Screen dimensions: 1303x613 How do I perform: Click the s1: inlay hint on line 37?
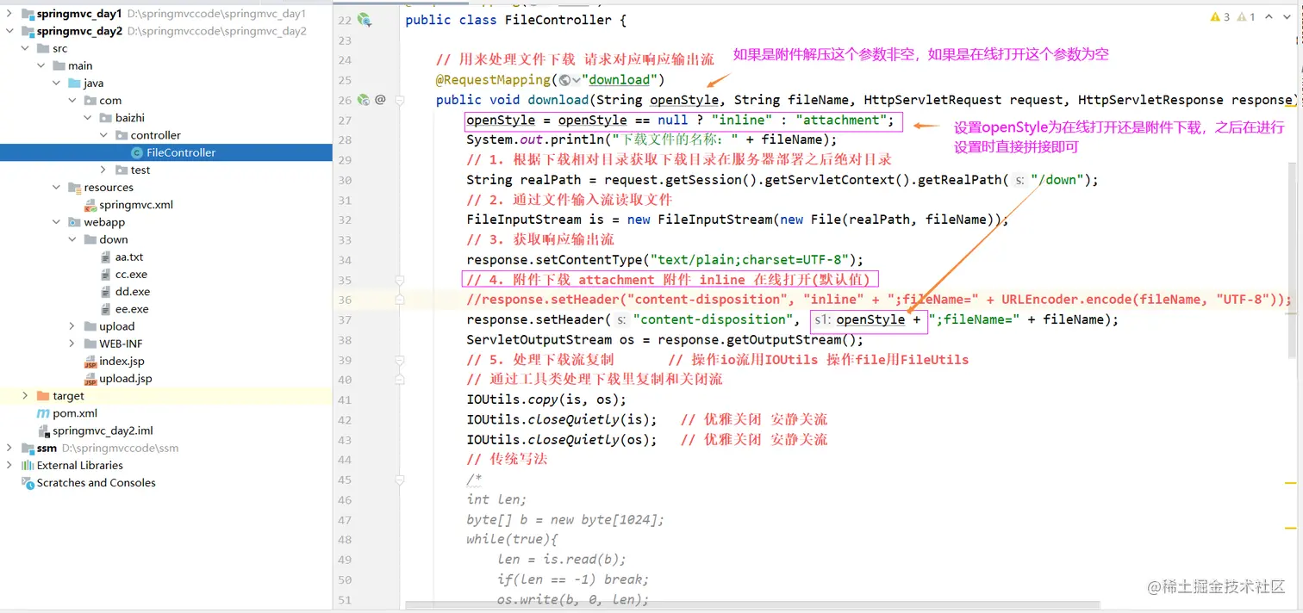(821, 320)
